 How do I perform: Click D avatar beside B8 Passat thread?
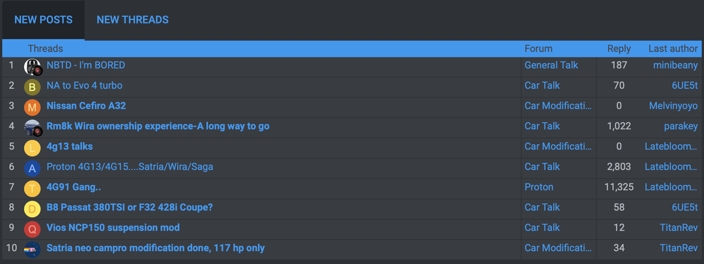(33, 208)
